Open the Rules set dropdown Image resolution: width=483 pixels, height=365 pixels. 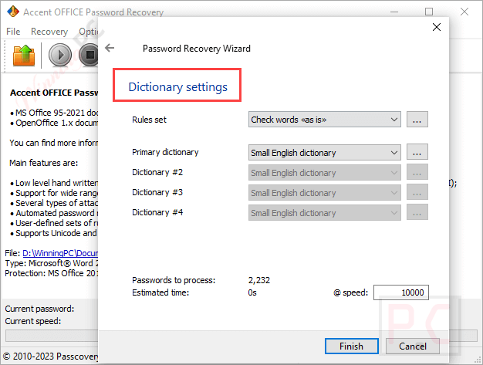pyautogui.click(x=325, y=120)
